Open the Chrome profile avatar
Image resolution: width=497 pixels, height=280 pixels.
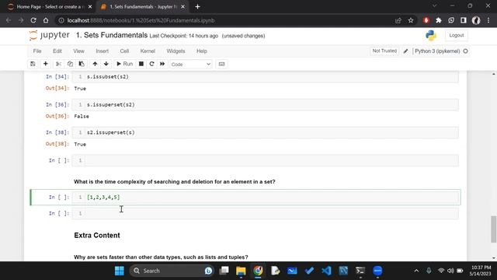[476, 20]
